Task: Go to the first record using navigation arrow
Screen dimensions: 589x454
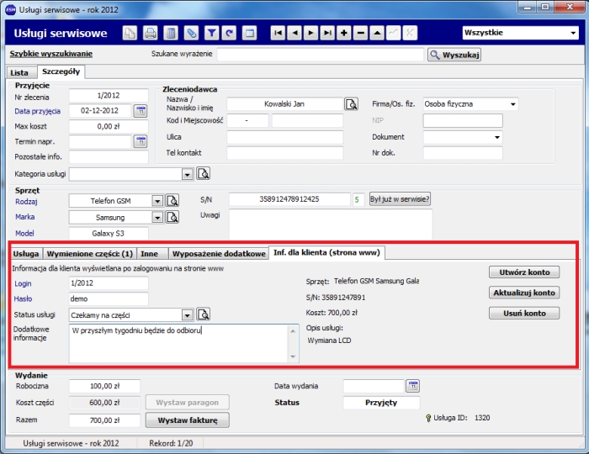Action: tap(278, 34)
